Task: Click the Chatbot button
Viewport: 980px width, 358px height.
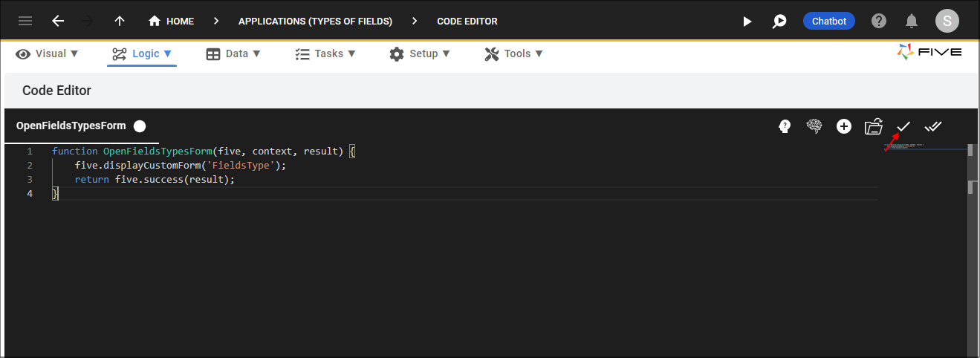Action: click(828, 21)
